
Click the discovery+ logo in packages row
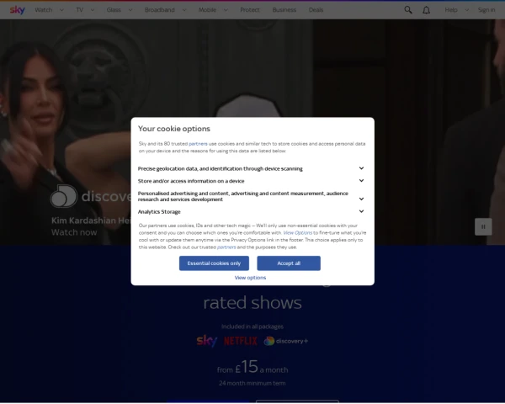pos(285,341)
